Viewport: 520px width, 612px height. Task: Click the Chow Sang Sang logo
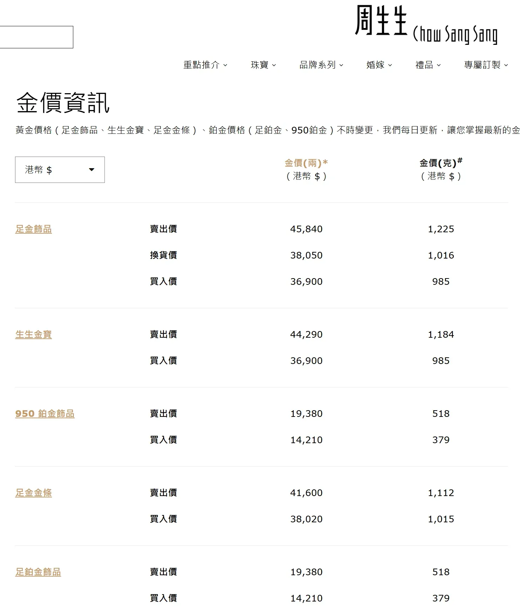(426, 25)
